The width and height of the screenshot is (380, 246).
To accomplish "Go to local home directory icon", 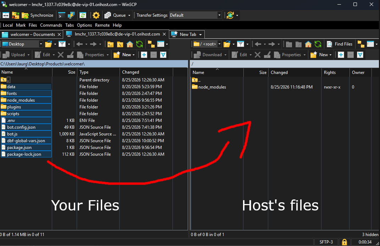I will pos(130,44).
